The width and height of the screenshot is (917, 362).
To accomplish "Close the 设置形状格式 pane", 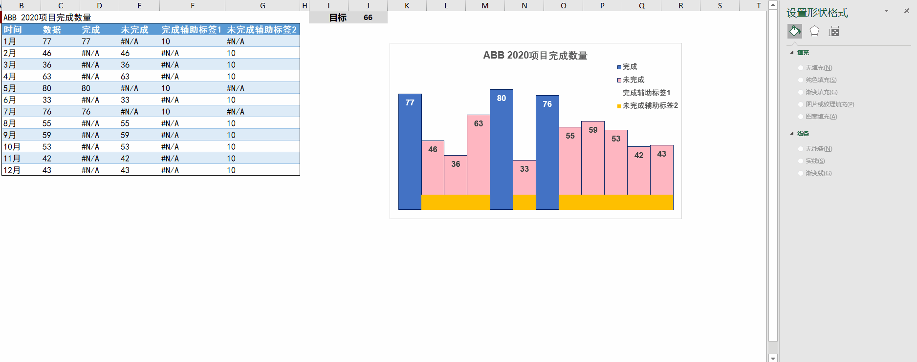I will [x=907, y=11].
